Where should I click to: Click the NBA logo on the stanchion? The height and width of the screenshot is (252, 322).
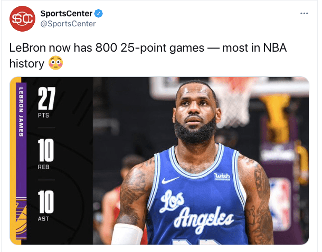click(x=280, y=203)
